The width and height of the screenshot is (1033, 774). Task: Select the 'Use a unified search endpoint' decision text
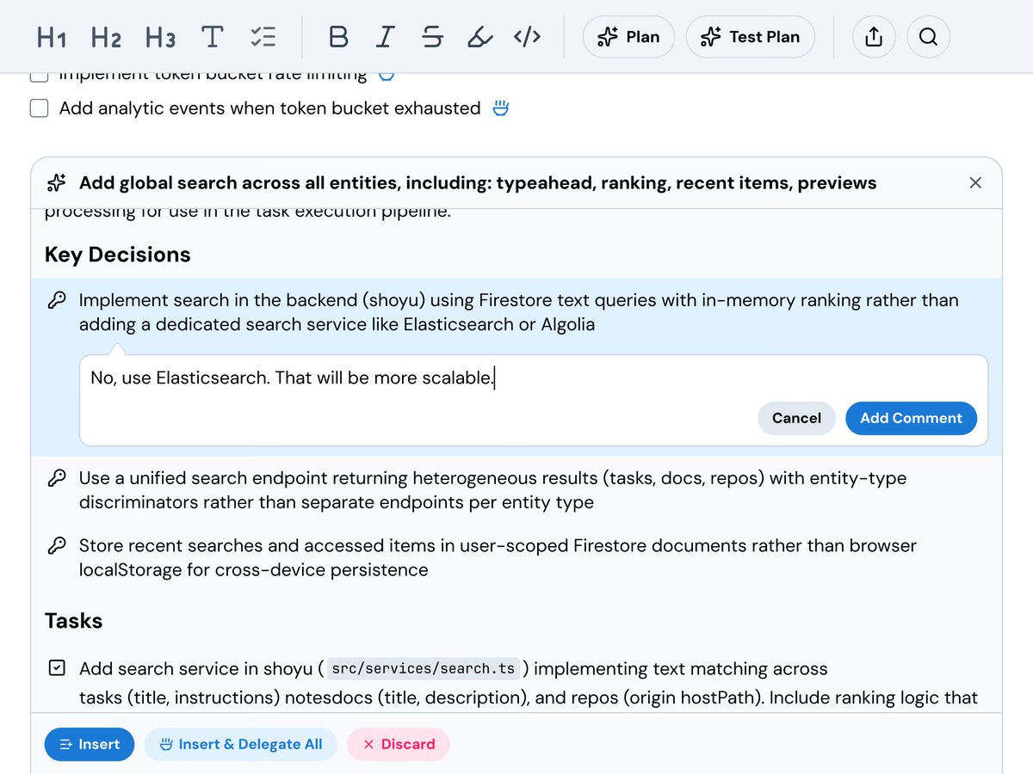click(x=492, y=490)
